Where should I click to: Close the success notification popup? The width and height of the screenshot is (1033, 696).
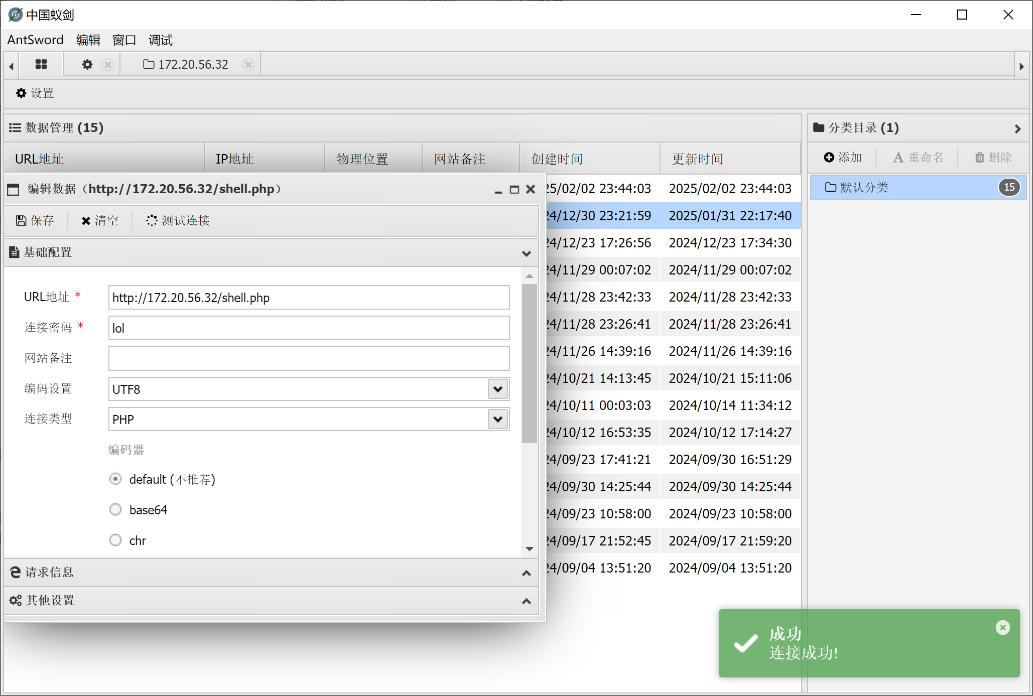click(1002, 627)
